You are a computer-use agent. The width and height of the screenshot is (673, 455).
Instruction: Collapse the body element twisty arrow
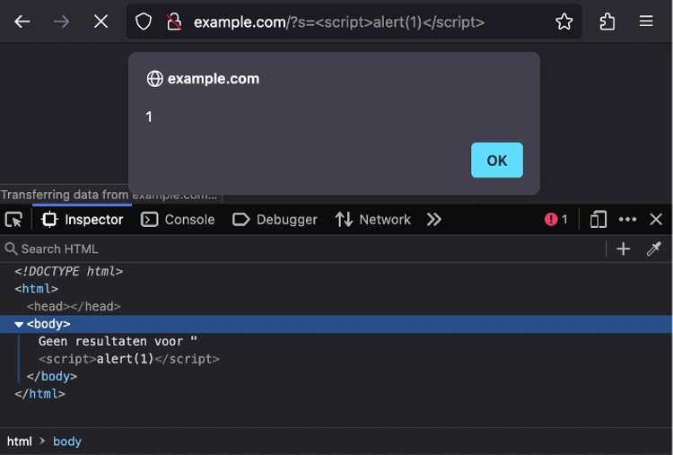[x=19, y=324]
